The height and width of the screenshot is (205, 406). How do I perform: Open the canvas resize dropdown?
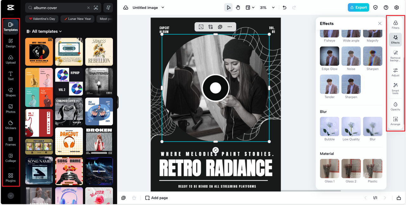[x=250, y=8]
